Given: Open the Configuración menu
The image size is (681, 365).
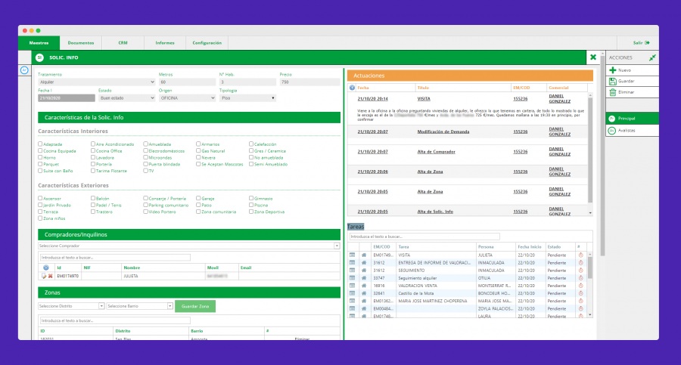Looking at the screenshot, I should (207, 43).
